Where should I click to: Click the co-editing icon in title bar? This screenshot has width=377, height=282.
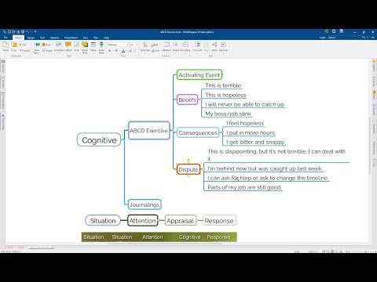click(x=327, y=31)
